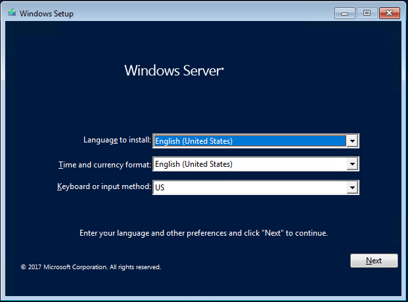Expand the Time and currency format dropdown arrow
408x302 pixels.
pyautogui.click(x=352, y=164)
